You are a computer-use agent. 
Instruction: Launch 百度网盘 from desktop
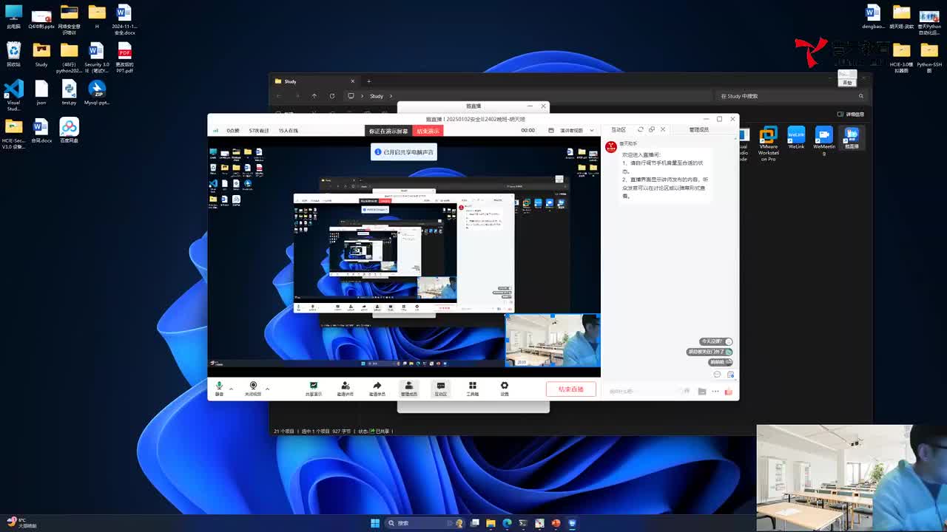point(69,131)
